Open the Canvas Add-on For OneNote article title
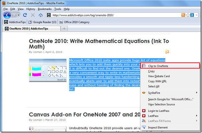Image resolution: width=202 pixels, height=133 pixels. [x=85, y=115]
